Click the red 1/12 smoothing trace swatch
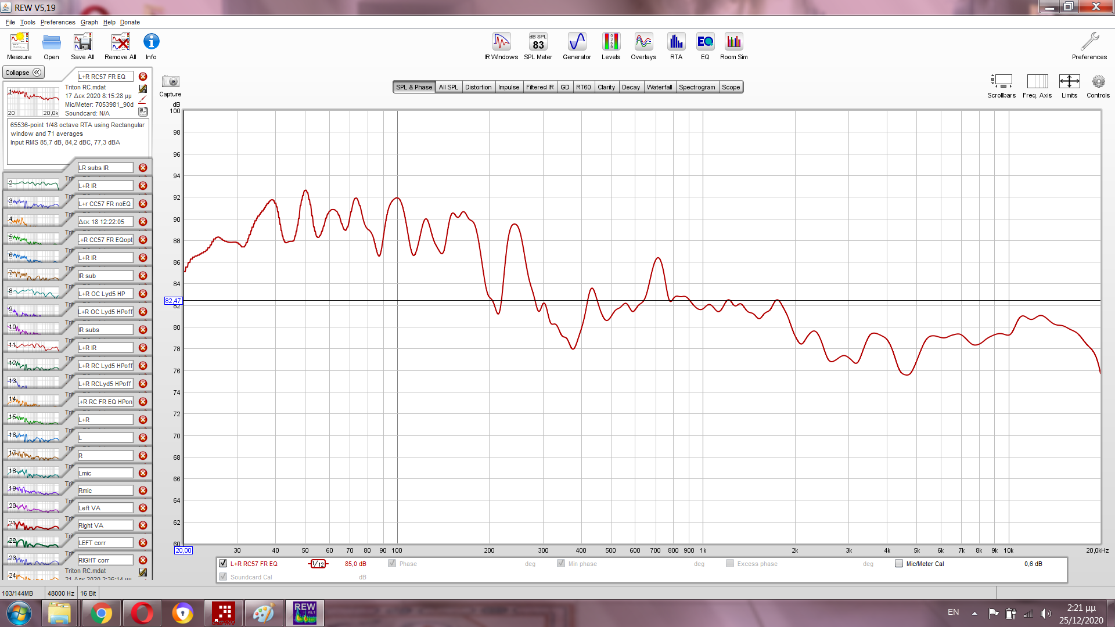The height and width of the screenshot is (627, 1115). [x=318, y=564]
